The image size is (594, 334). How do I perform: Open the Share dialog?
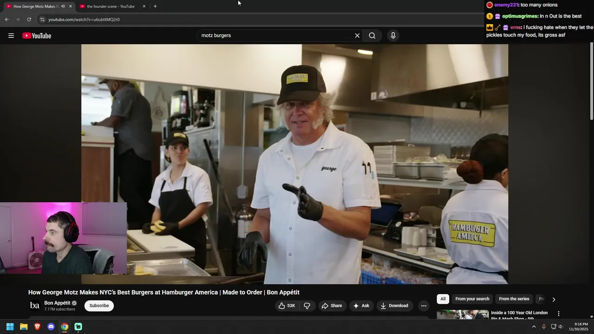332,306
